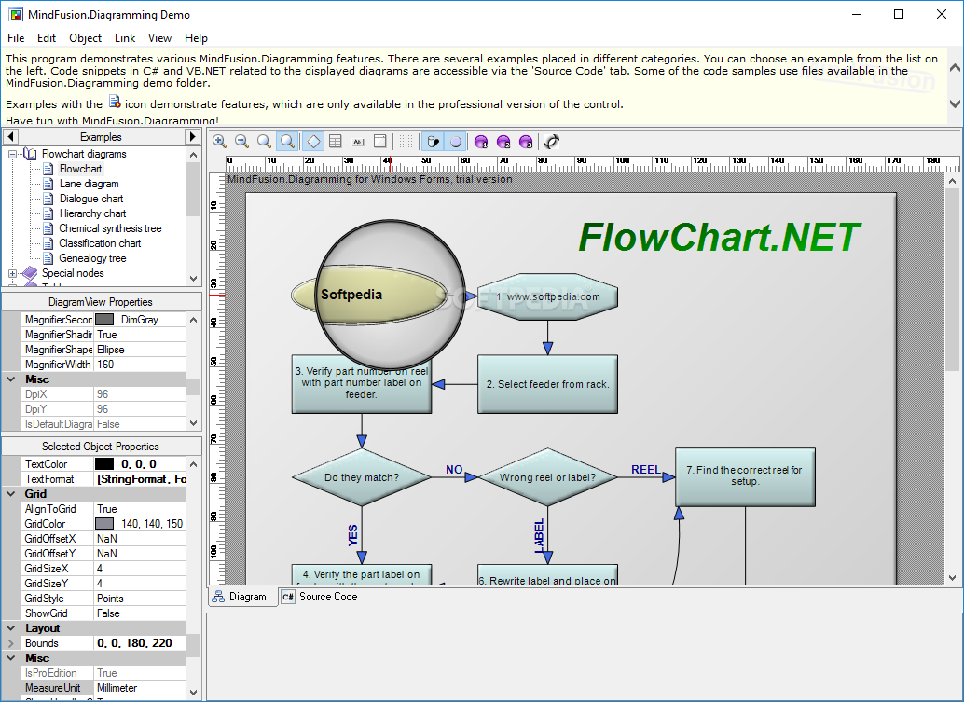The width and height of the screenshot is (964, 702).
Task: Toggle the dotted grid display icon
Action: tap(406, 142)
